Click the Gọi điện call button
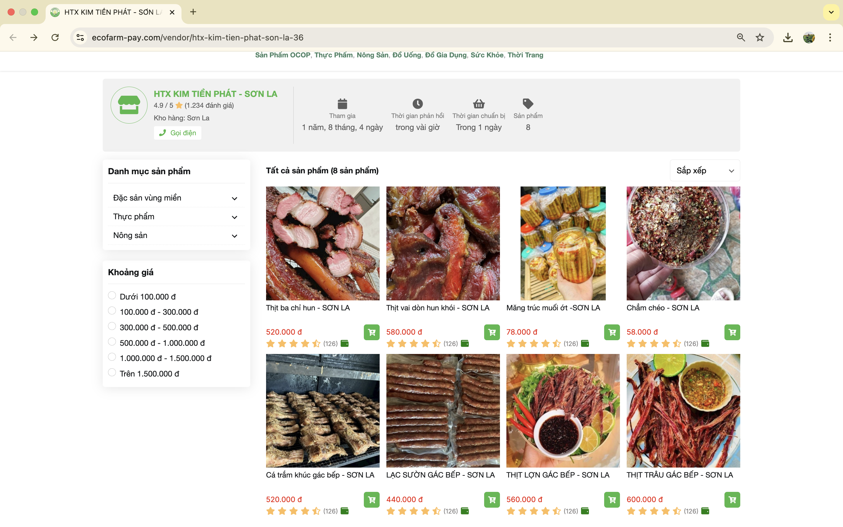Viewport: 843px width, 527px height. (178, 133)
